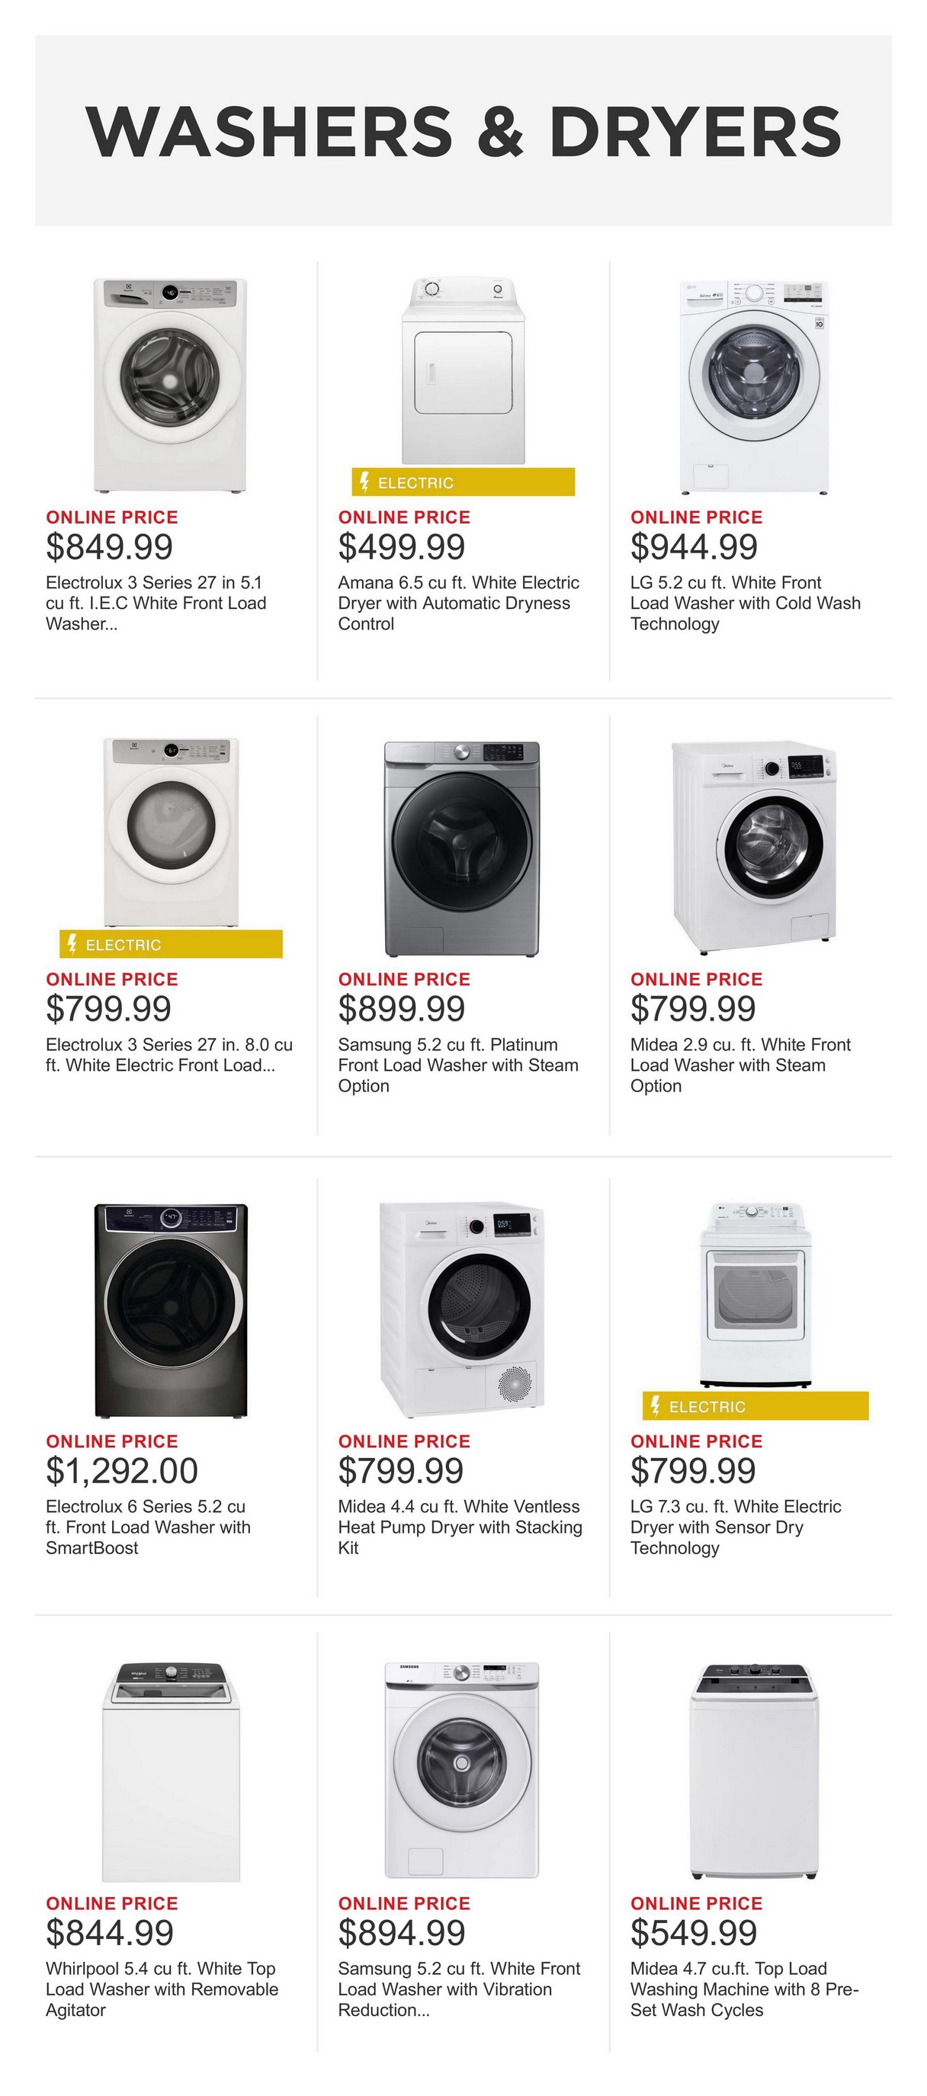Click the $549.99 Midea price
This screenshot has width=927, height=2096.
[x=694, y=1933]
